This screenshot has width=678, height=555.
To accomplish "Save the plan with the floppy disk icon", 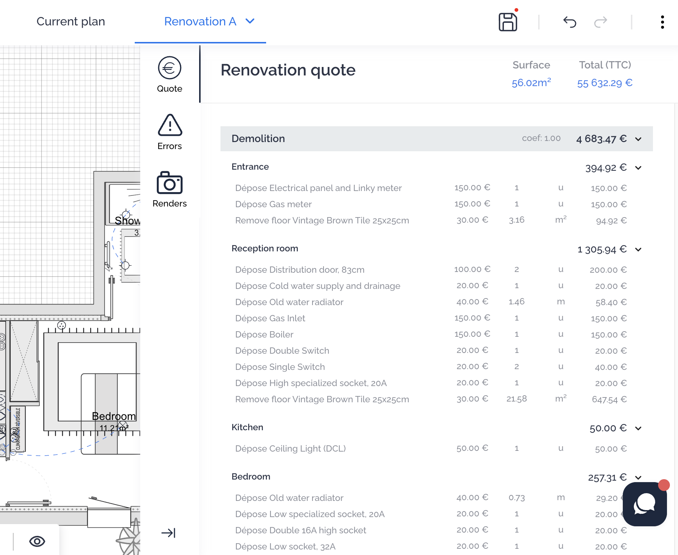I will click(508, 22).
